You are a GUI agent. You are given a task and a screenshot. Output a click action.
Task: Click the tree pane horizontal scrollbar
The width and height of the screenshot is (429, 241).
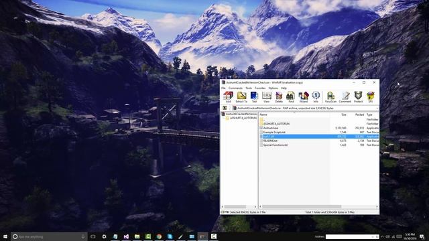point(235,207)
